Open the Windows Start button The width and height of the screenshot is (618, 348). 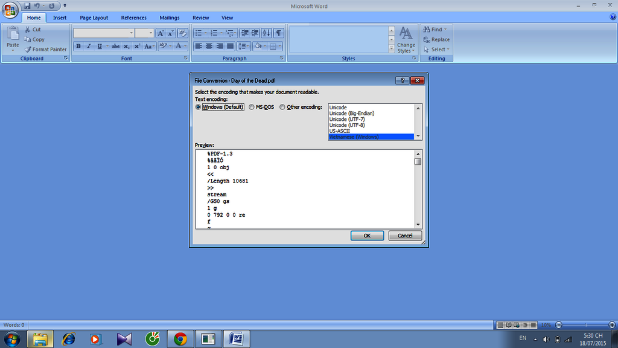[12, 339]
